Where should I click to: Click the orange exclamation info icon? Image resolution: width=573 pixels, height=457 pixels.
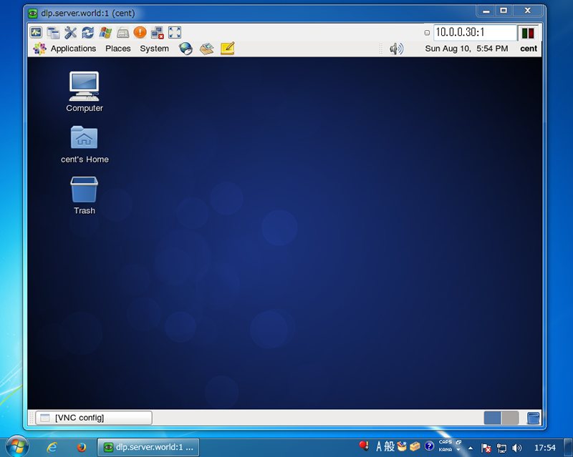[x=140, y=32]
